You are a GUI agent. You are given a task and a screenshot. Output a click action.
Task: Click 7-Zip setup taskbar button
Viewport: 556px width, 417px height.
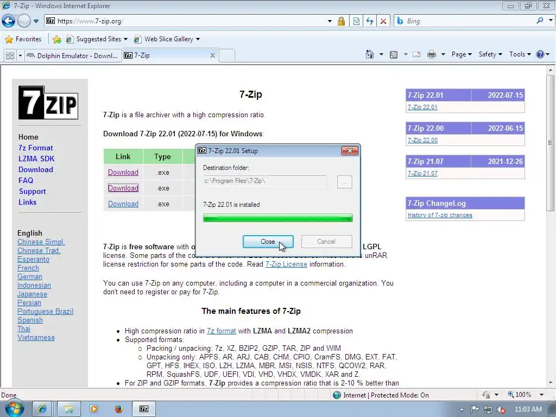[143, 409]
